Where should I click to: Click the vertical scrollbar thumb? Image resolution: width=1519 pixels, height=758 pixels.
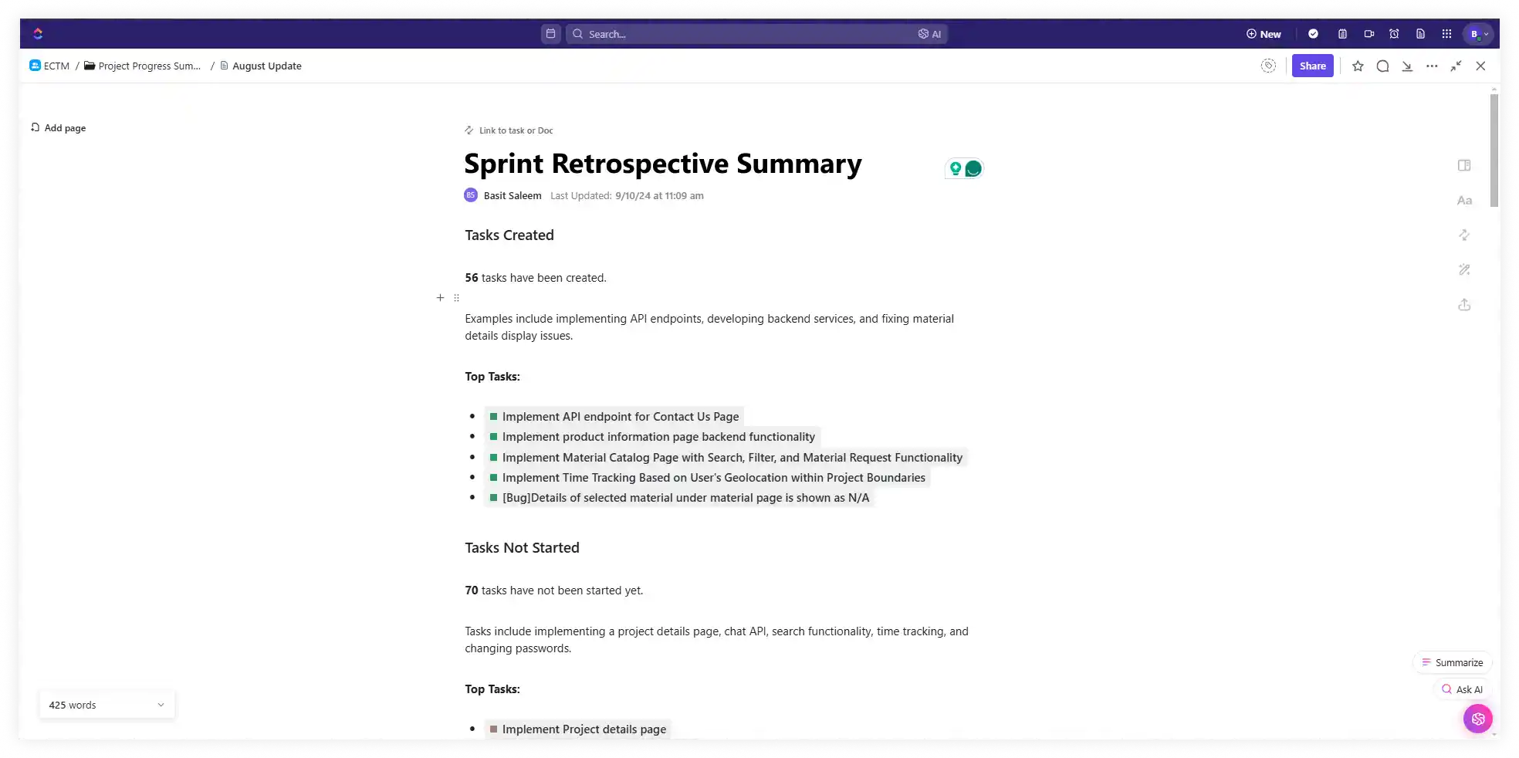point(1494,151)
